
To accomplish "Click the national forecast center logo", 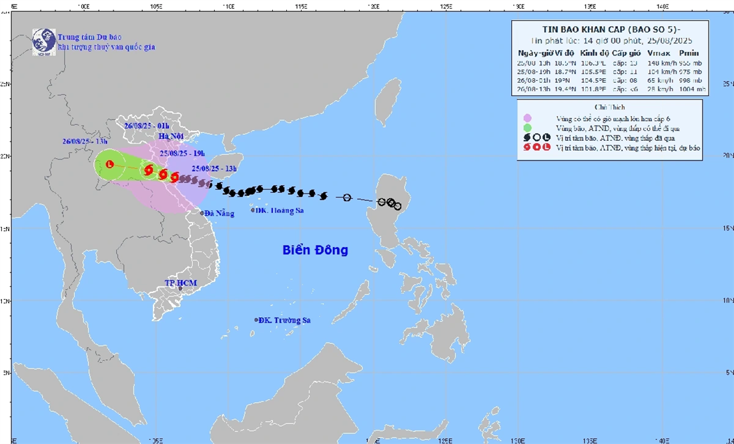I will 44,41.
